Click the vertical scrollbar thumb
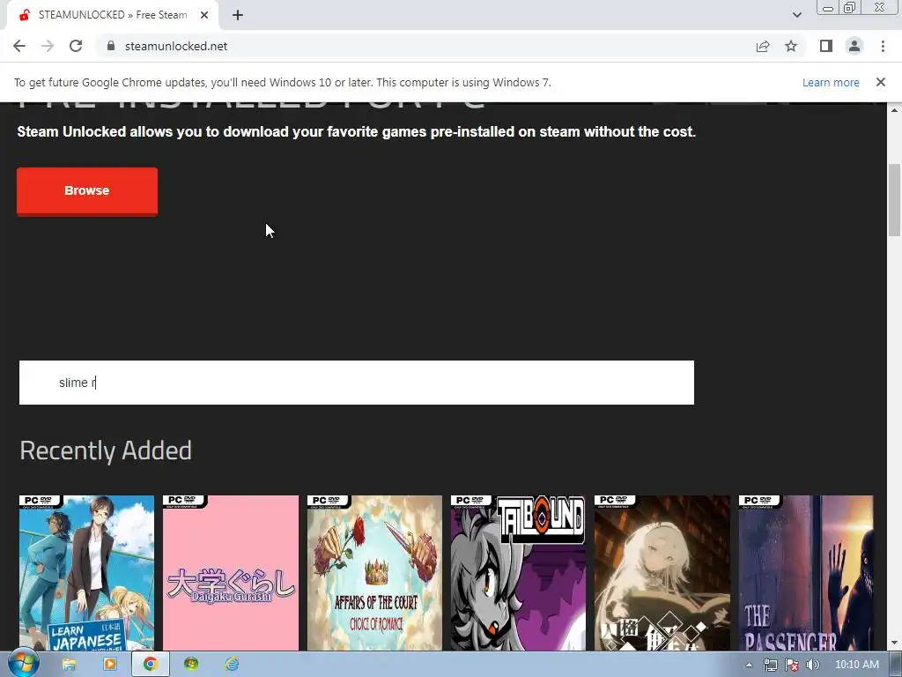This screenshot has height=677, width=902. (x=894, y=200)
